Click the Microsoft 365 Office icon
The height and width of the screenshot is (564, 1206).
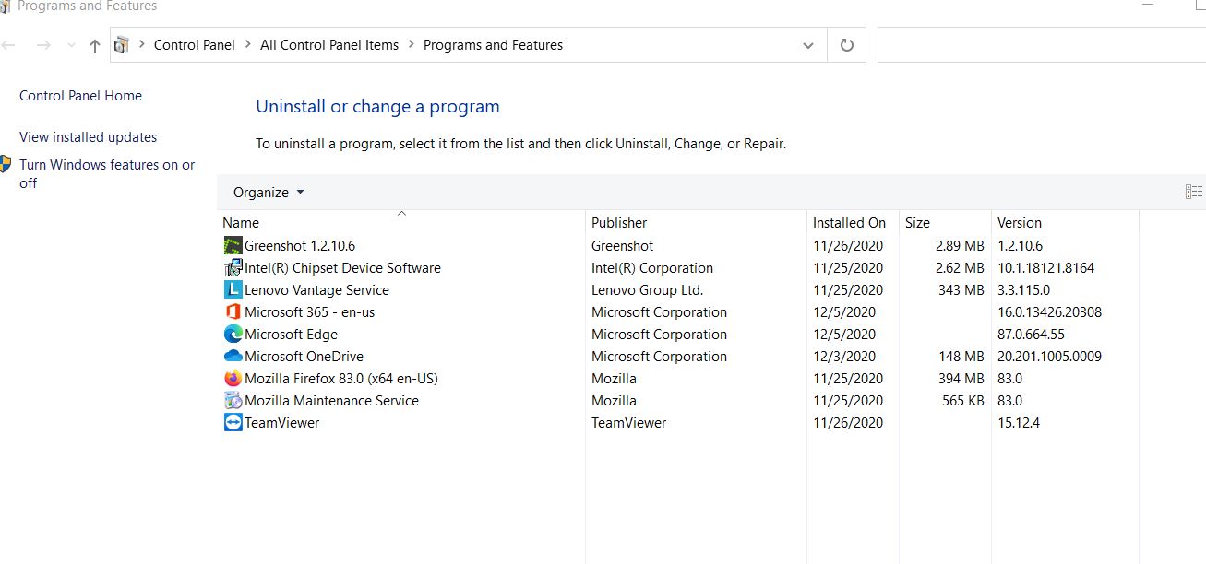pyautogui.click(x=233, y=312)
